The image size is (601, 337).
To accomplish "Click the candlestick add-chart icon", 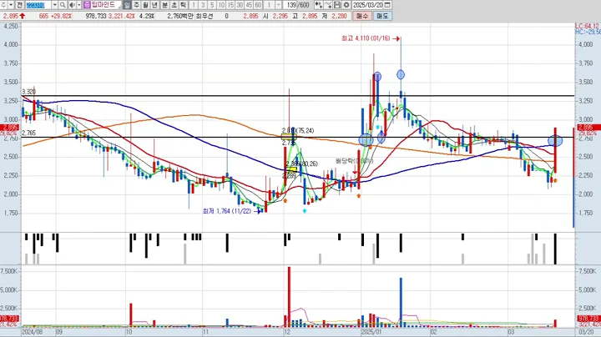I will (x=319, y=5).
